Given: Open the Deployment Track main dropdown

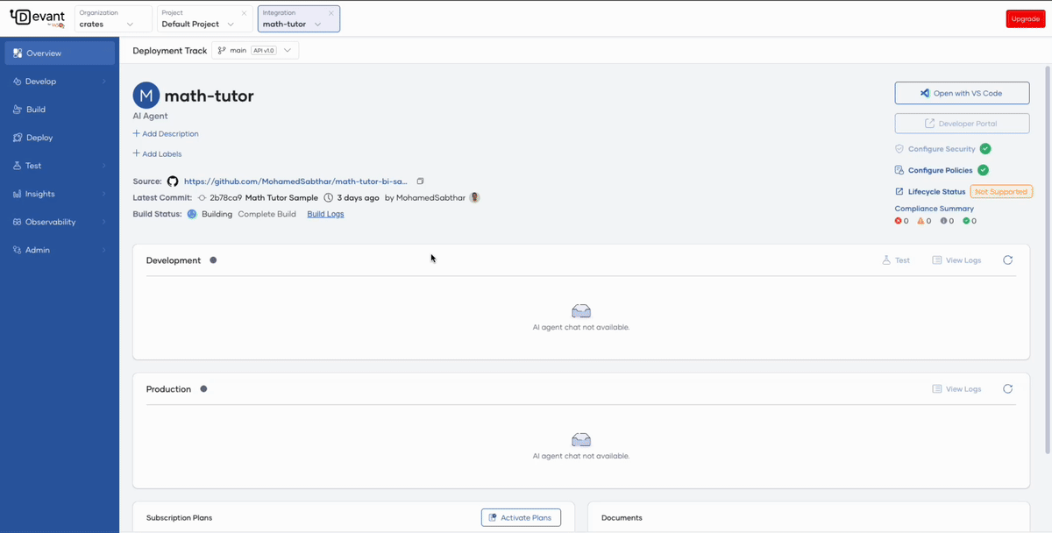Looking at the screenshot, I should pyautogui.click(x=255, y=51).
